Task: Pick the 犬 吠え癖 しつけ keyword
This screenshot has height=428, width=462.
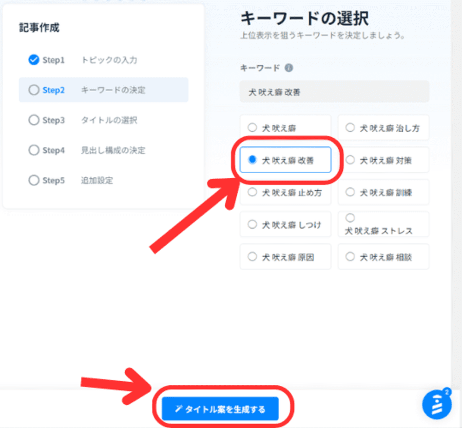Action: click(285, 225)
